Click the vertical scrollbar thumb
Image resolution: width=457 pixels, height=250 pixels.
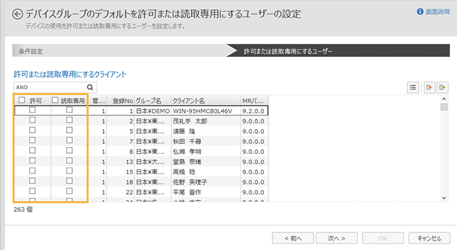point(444,107)
